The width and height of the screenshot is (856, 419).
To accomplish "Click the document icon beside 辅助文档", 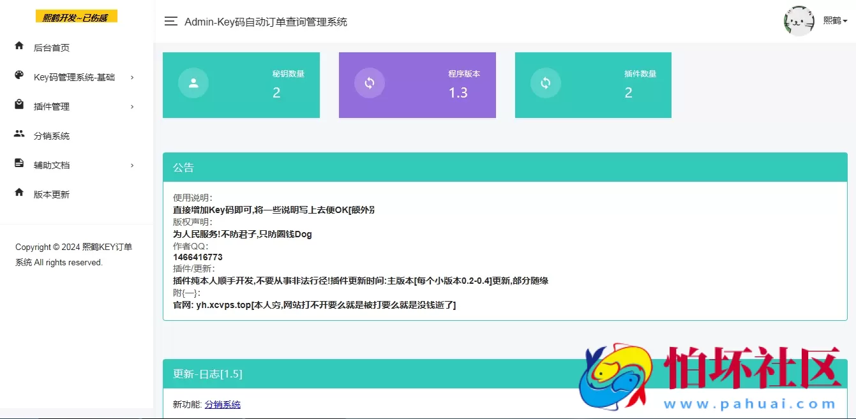I will click(19, 165).
